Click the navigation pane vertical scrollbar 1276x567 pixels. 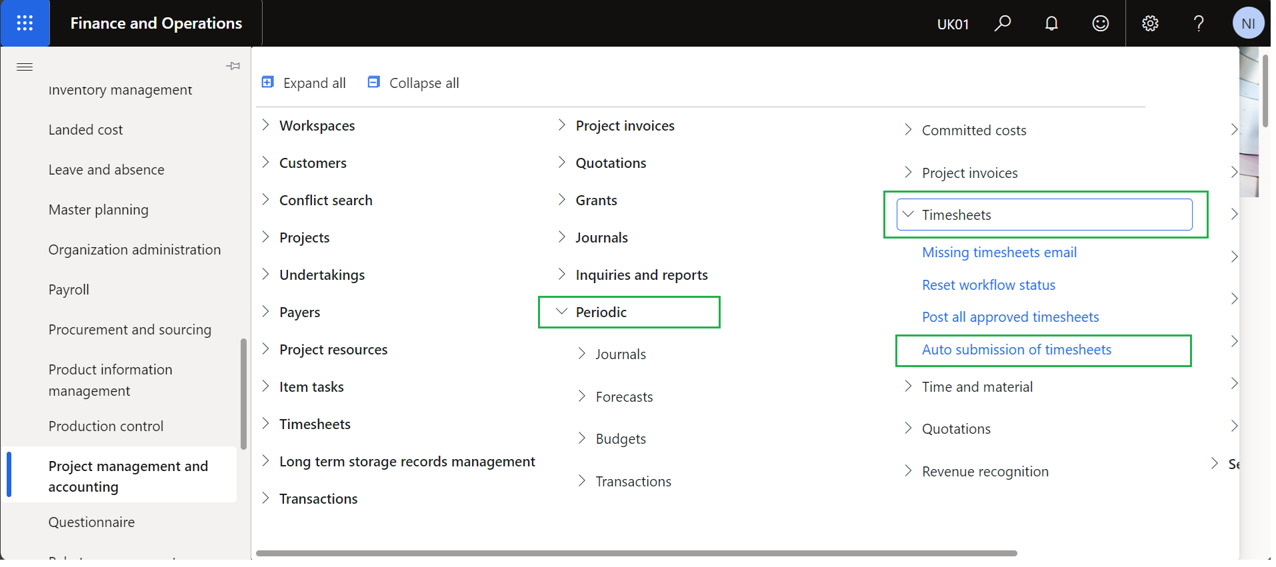[244, 394]
